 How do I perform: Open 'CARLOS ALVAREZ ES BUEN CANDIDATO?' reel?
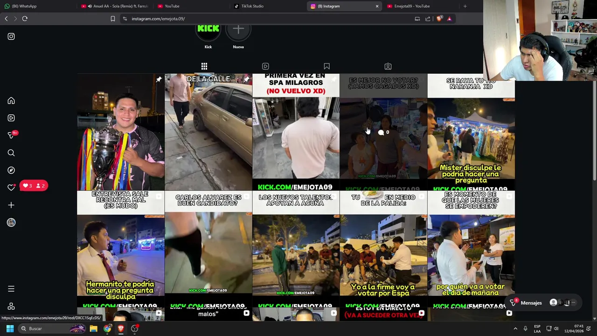pos(208,249)
